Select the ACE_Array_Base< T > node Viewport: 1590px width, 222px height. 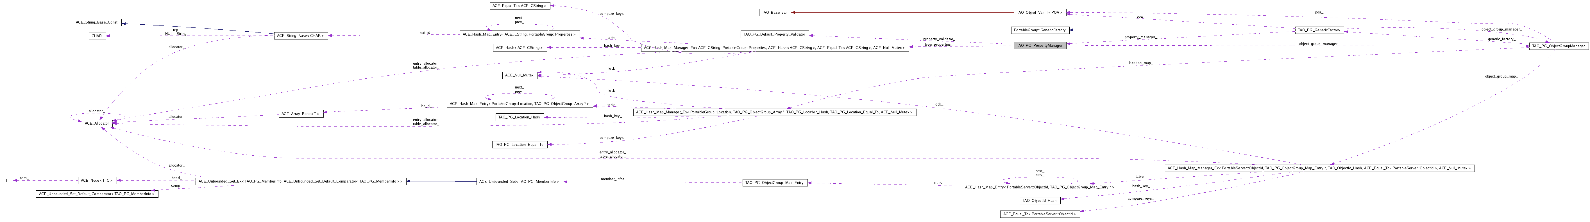(x=301, y=114)
